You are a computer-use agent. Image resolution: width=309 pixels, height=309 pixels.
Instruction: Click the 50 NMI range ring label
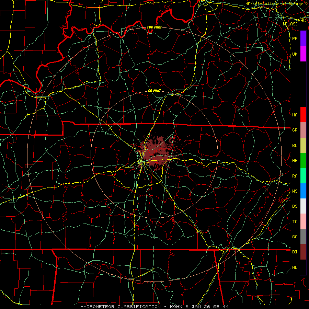154,91
